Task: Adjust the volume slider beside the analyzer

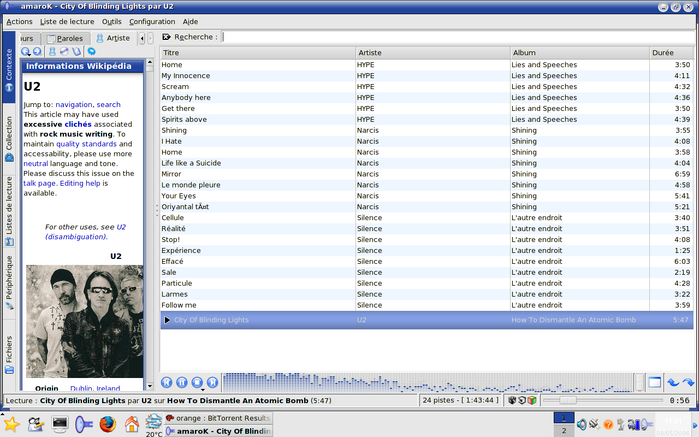Action: click(x=639, y=382)
